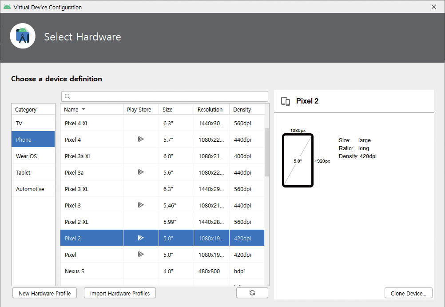Select the Pixel 3 device name
The width and height of the screenshot is (445, 307).
coord(73,206)
